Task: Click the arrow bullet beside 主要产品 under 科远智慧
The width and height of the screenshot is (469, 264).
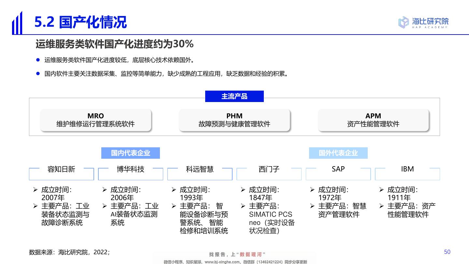Action: click(x=174, y=206)
